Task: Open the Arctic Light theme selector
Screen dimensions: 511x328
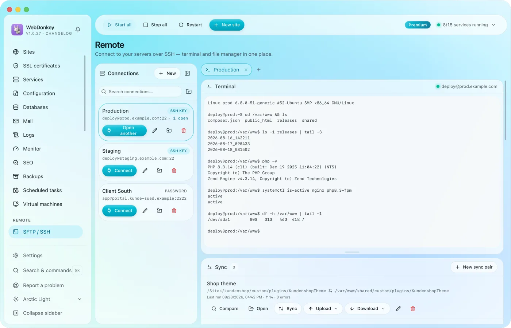Action: click(x=47, y=299)
